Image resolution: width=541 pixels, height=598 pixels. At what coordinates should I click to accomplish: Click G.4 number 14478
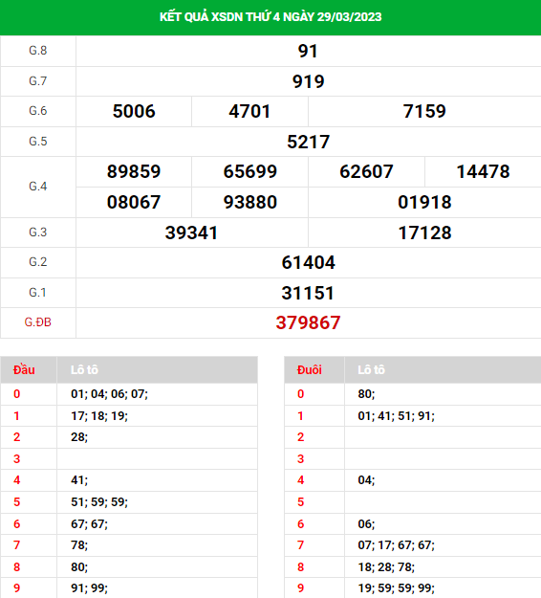483,171
